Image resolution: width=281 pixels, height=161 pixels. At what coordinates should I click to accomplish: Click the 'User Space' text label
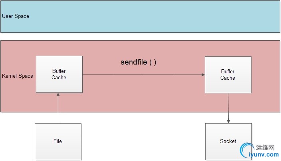point(16,16)
